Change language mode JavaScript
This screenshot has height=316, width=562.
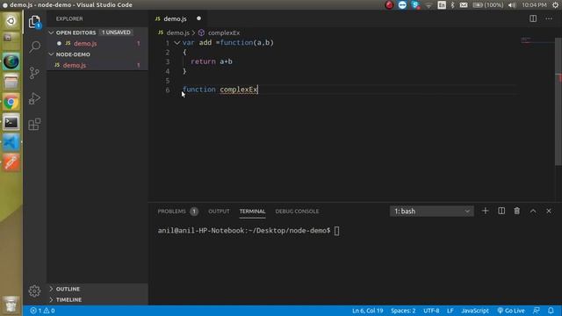475,311
